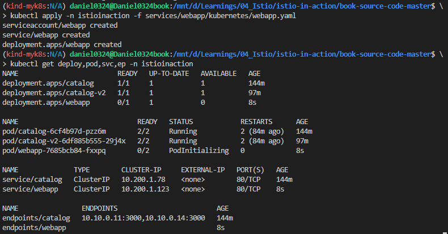Click 'deployment.apps/catalog-v2' row name
Viewport: 448px width, 234px height.
click(54, 93)
